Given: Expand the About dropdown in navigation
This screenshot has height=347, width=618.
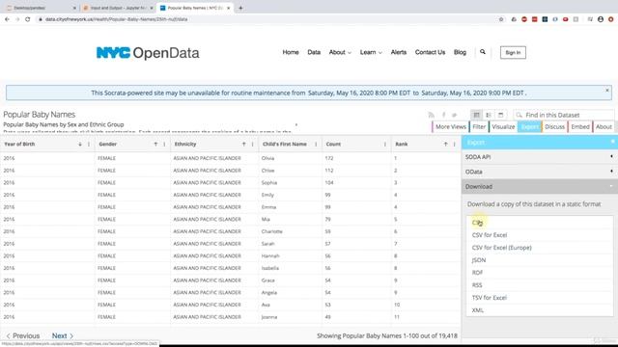Looking at the screenshot, I should point(340,52).
